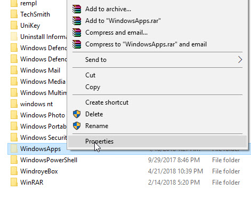Select the UniKey folder
The height and width of the screenshot is (206, 251).
[30, 26]
